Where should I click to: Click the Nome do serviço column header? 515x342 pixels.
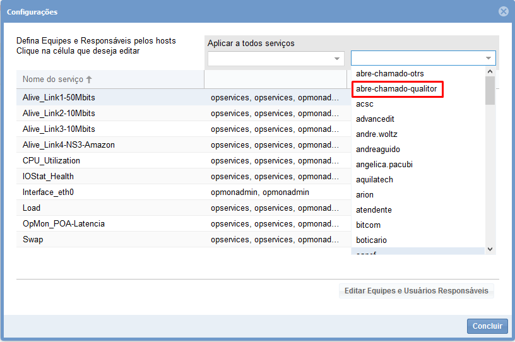coord(53,80)
